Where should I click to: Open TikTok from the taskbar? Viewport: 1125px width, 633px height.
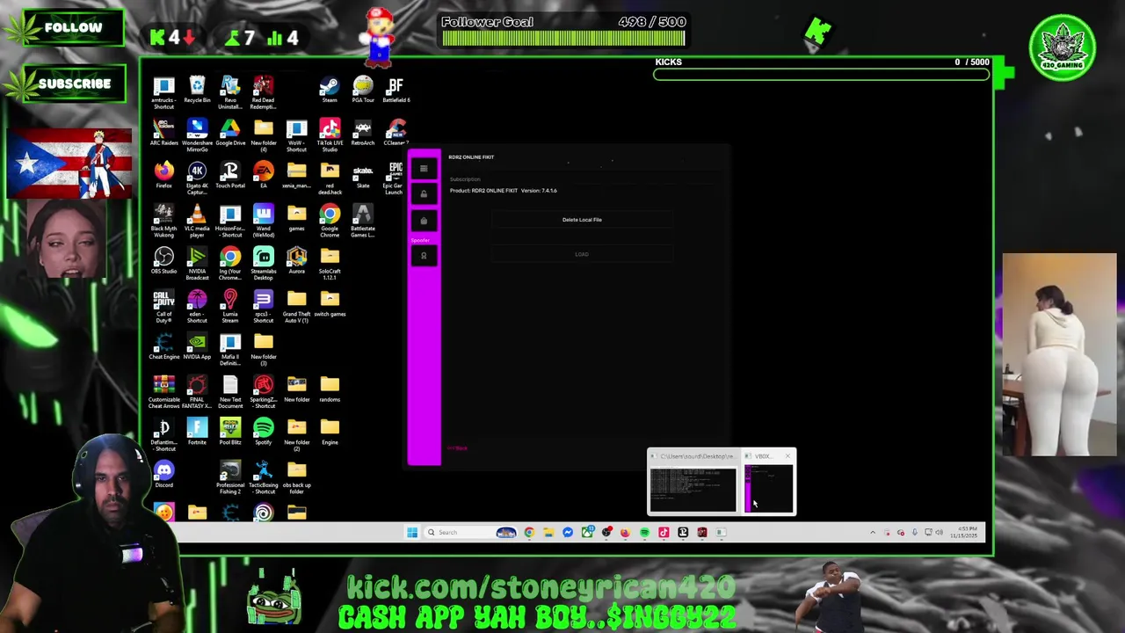[664, 532]
